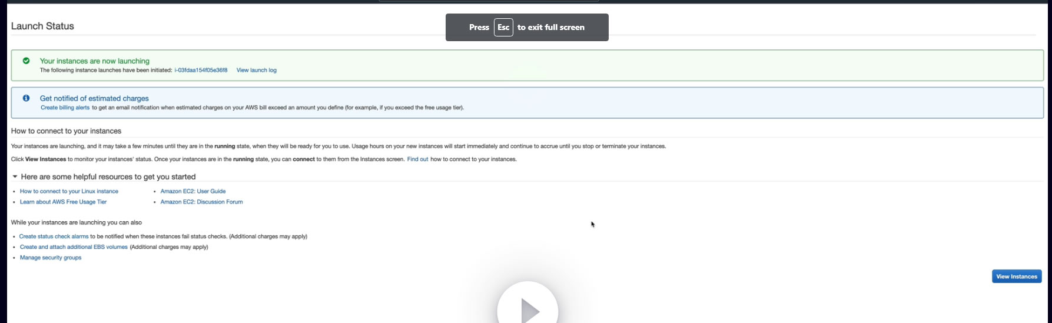The image size is (1052, 323).
Task: Click the Launch Status heading
Action: coord(42,26)
